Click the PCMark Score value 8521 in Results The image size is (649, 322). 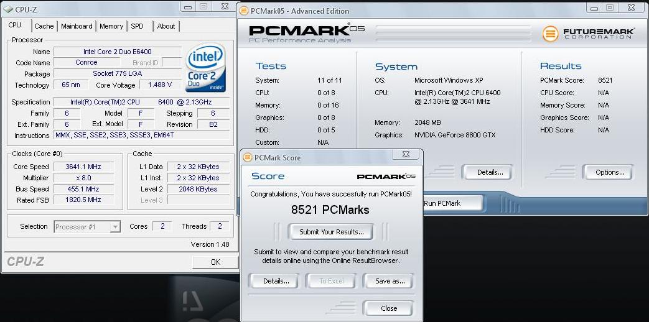(605, 80)
